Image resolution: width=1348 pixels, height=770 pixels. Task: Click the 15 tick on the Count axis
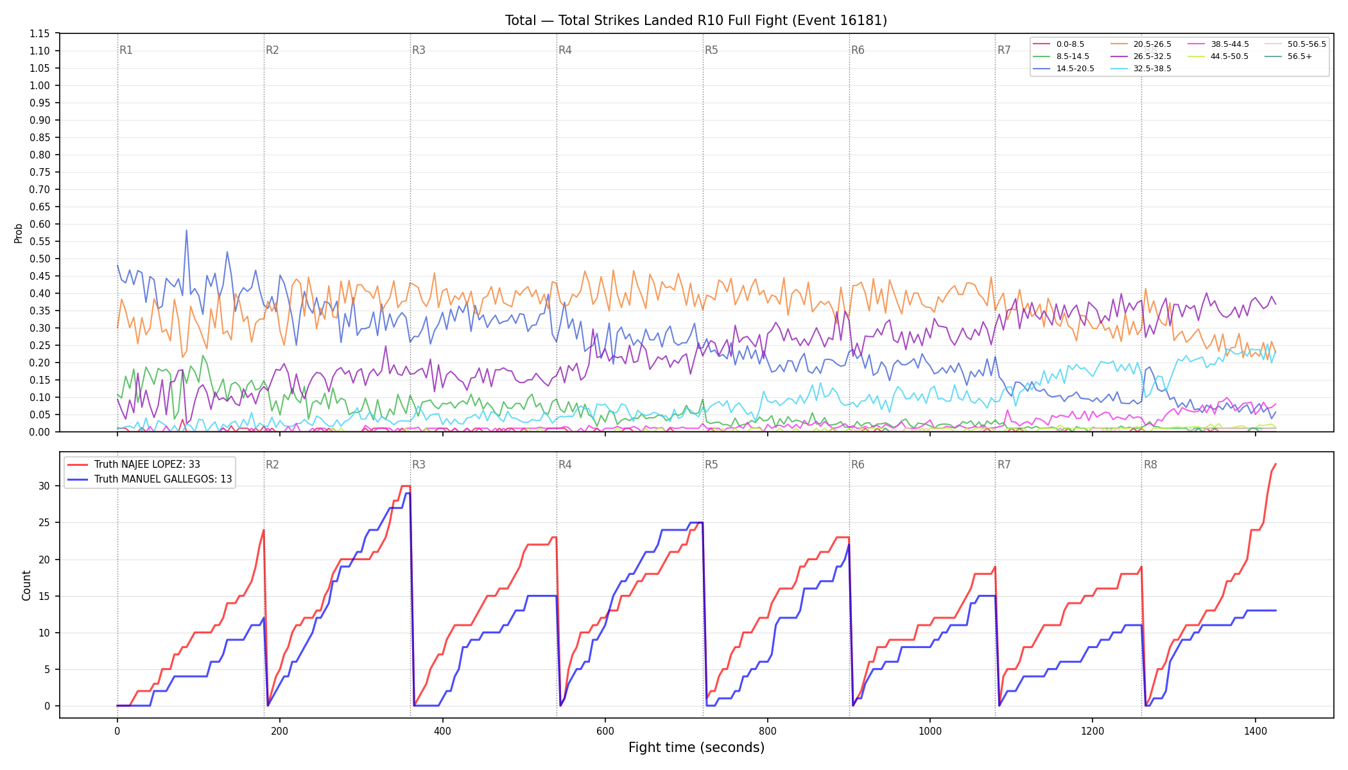pyautogui.click(x=44, y=596)
